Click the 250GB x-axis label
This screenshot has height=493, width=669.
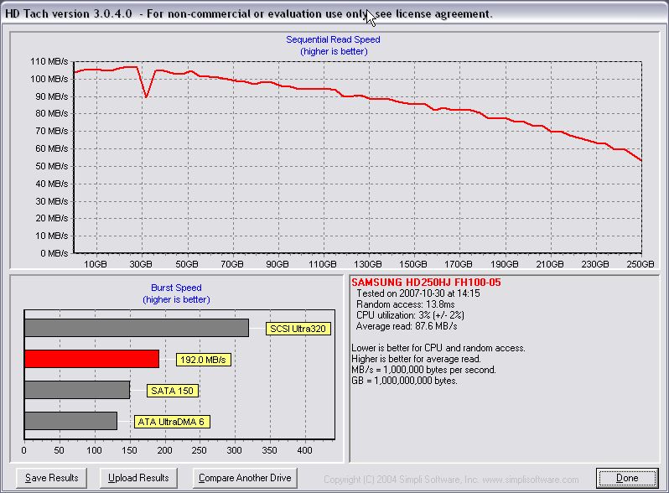click(640, 264)
